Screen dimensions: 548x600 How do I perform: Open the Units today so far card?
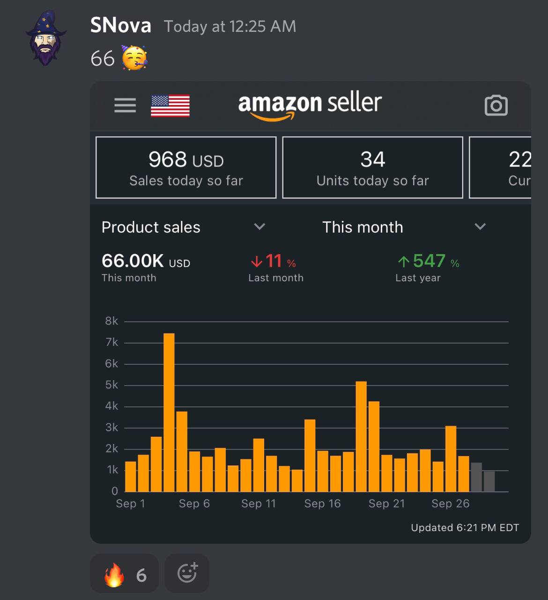click(372, 167)
